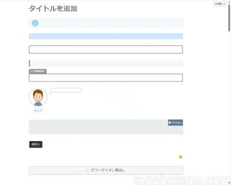Expand the アコーディオン見出し accordion block
This screenshot has width=231, height=185.
[x=106, y=170]
